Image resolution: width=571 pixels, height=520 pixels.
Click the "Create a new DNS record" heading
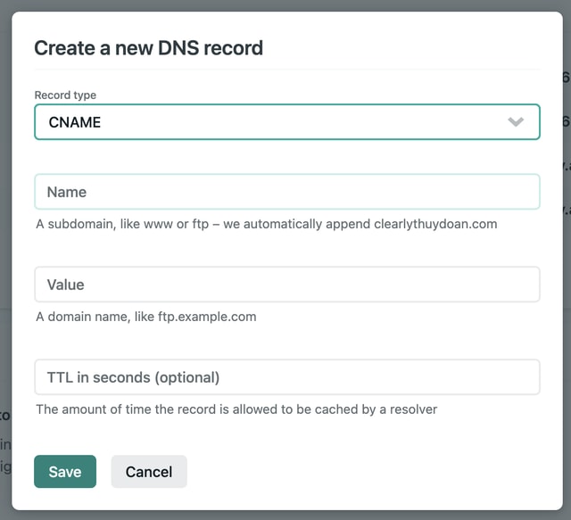tap(149, 48)
